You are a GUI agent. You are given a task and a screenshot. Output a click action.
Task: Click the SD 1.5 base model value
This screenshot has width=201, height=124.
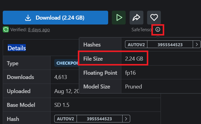click(x=60, y=105)
